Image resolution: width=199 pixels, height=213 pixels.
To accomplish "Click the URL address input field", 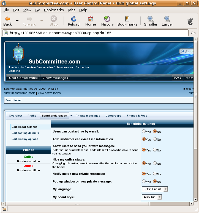I will [x=95, y=33].
